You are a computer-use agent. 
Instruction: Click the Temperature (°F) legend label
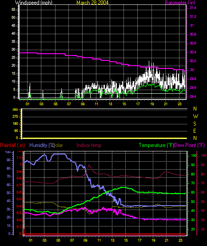(156, 145)
